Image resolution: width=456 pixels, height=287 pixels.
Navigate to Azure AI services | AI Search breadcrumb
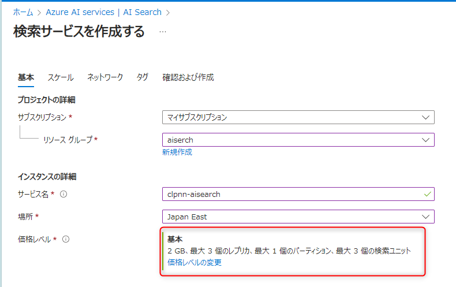pyautogui.click(x=103, y=12)
